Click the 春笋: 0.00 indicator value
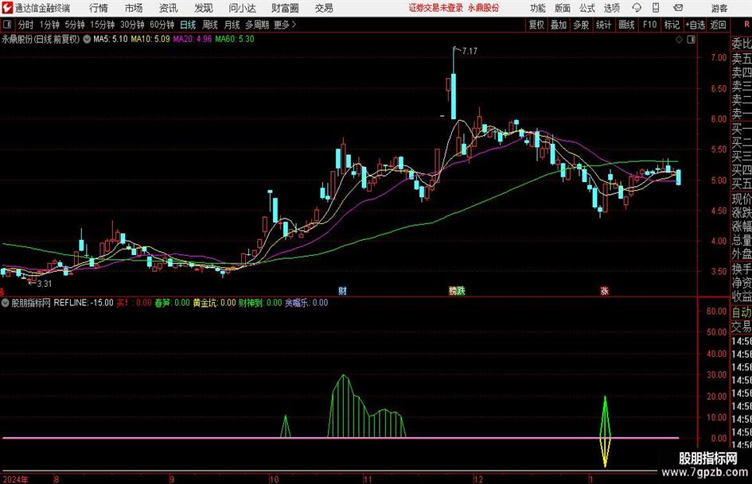This screenshot has width=752, height=484. point(172,303)
